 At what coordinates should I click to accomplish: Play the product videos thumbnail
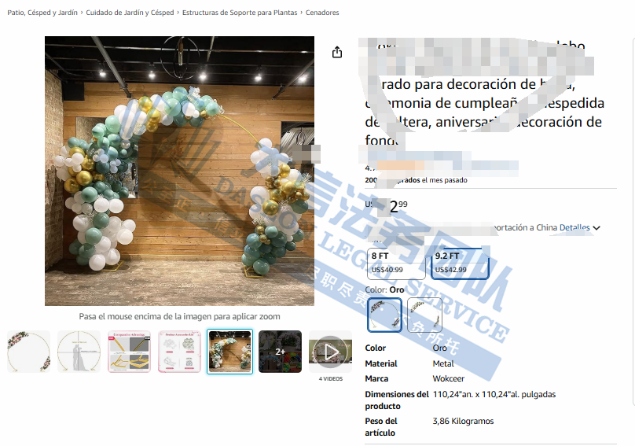coord(330,351)
